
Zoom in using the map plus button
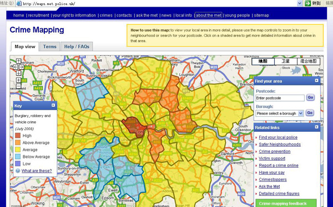click(18, 80)
